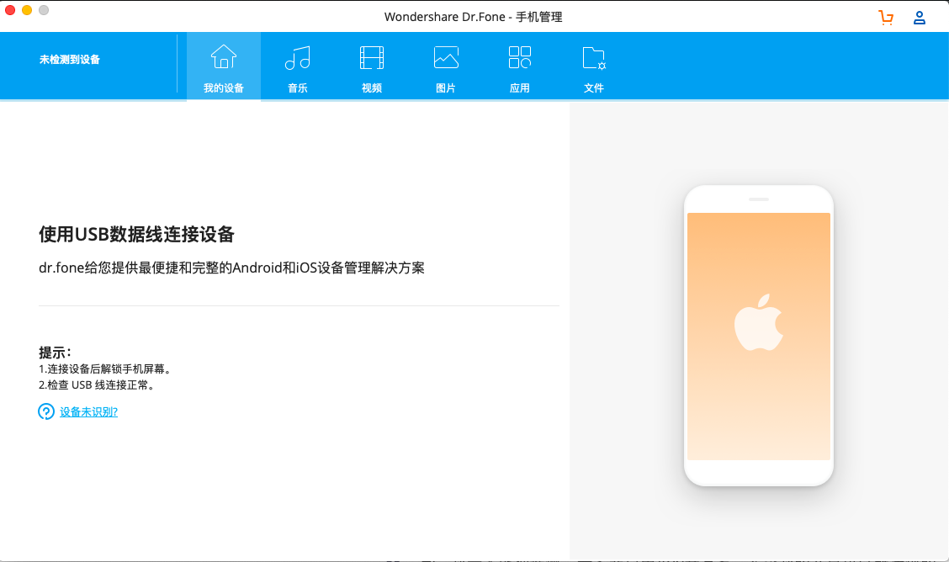
Task: Click the dr.fone description sentence
Action: pos(232,268)
